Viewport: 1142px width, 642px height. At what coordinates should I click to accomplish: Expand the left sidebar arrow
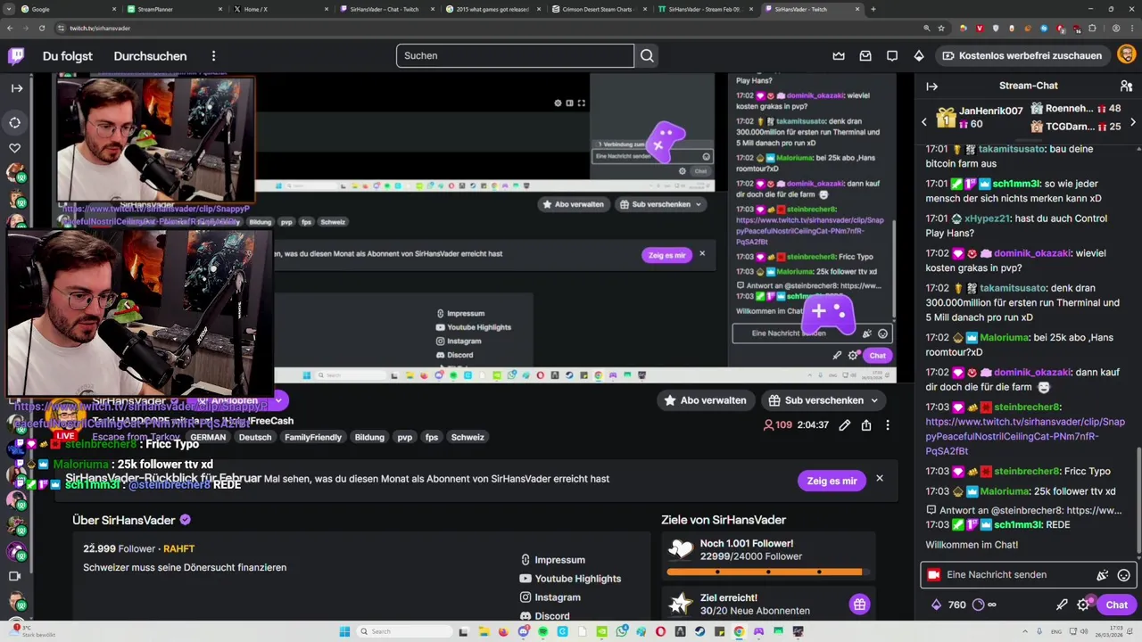16,88
